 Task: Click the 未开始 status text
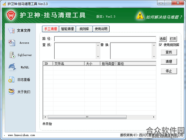click(x=47, y=124)
